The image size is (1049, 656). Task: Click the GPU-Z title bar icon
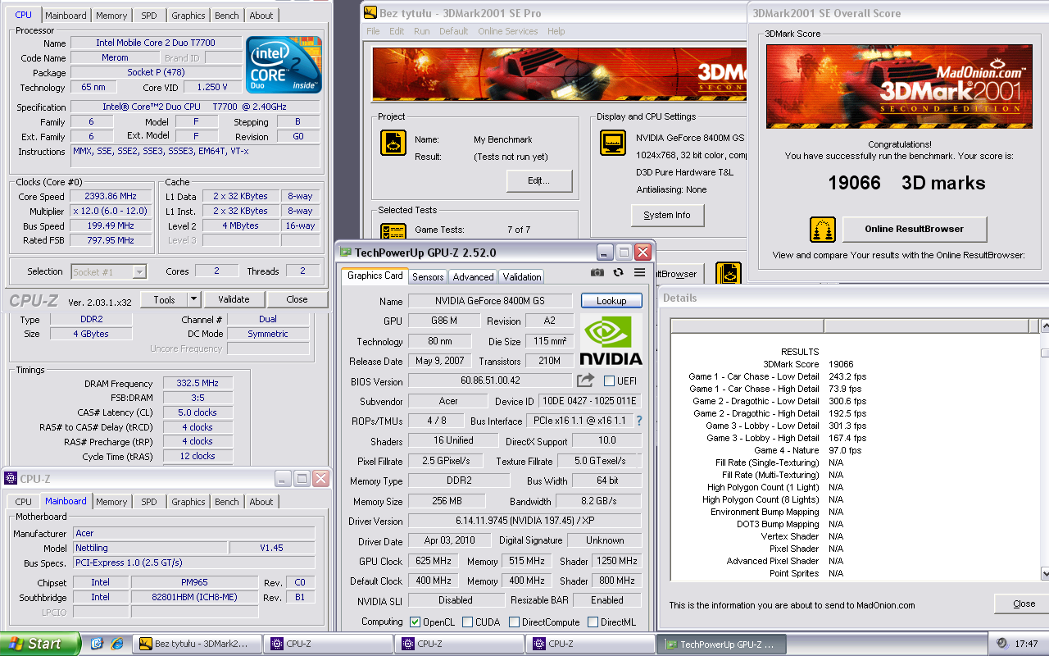coord(346,253)
